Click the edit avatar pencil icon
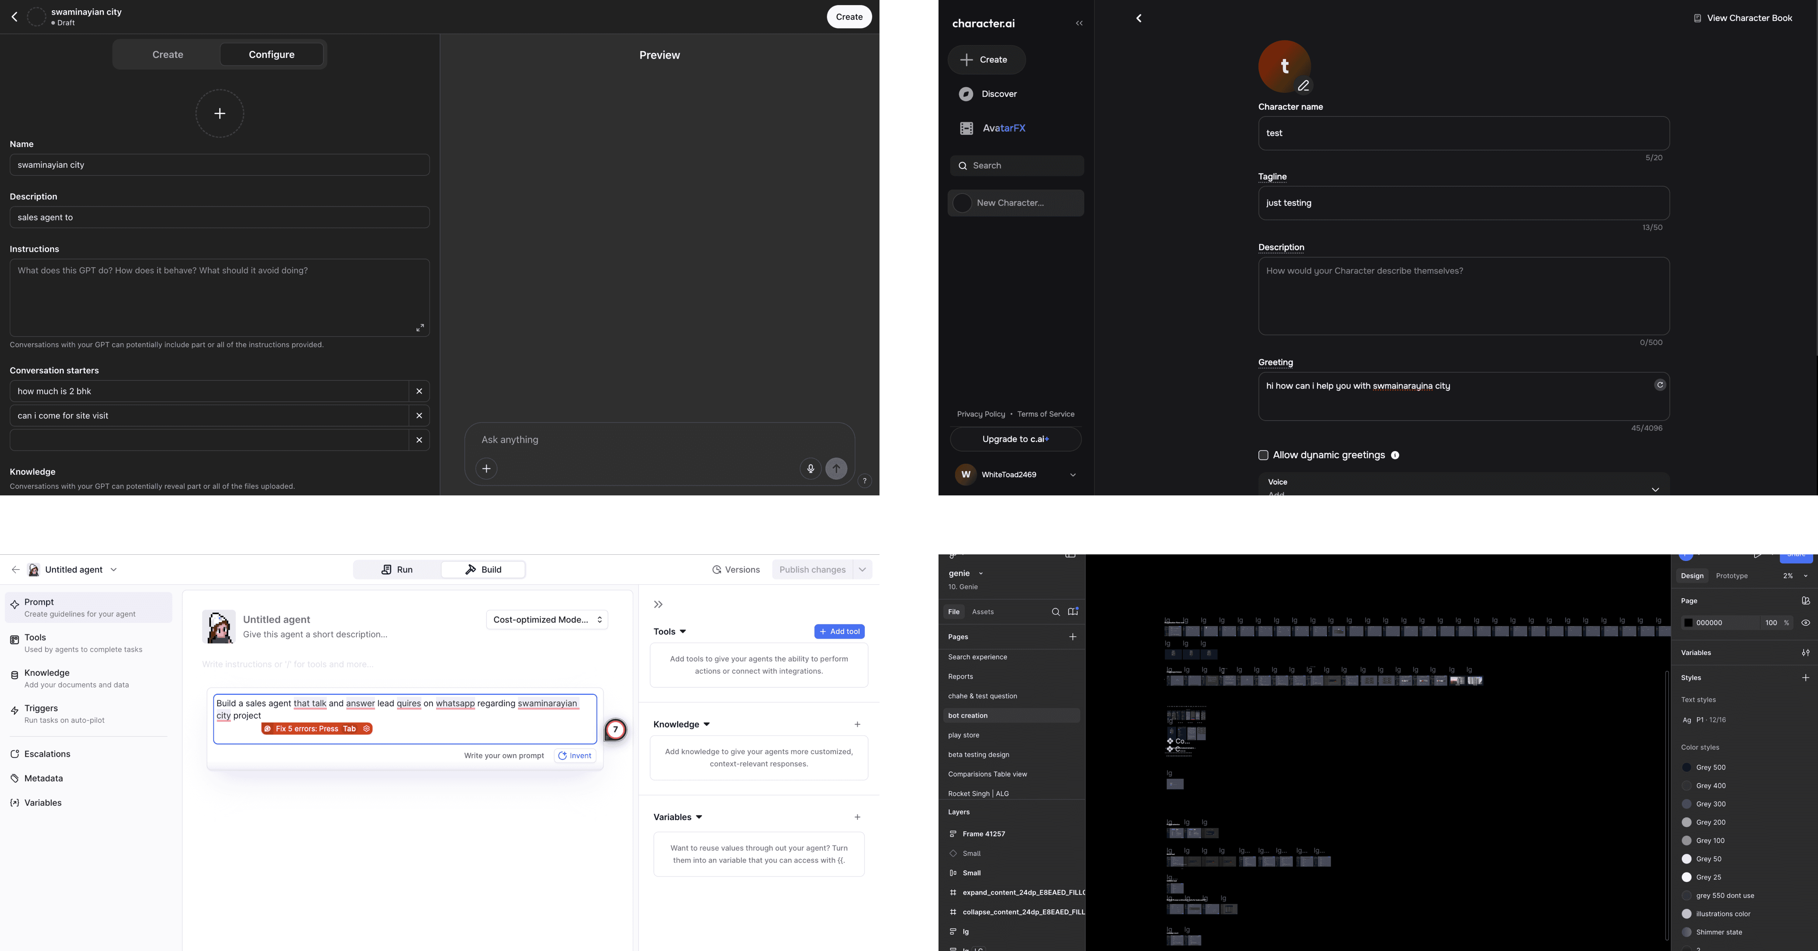1818x951 pixels. pos(1303,86)
